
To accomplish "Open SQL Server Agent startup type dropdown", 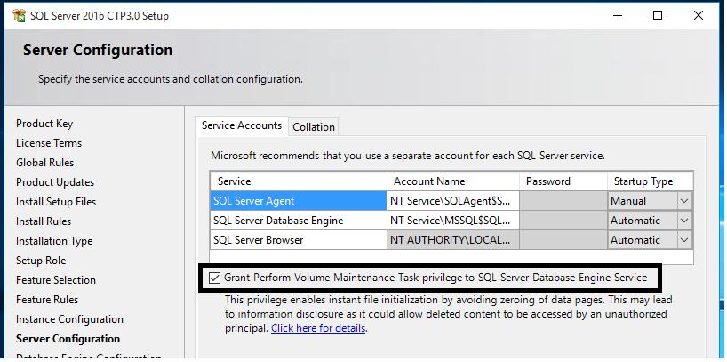I will pyautogui.click(x=683, y=201).
